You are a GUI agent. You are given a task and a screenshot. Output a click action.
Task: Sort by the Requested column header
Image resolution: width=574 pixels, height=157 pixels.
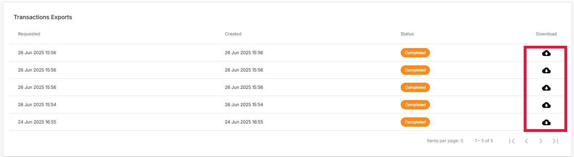[x=29, y=34]
